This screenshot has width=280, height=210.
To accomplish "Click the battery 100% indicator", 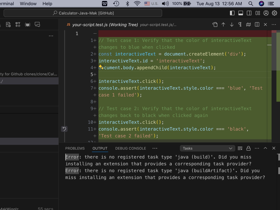I will [x=182, y=4].
